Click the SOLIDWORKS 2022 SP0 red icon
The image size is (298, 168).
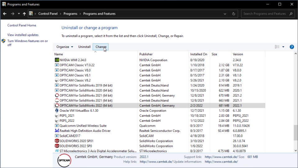pos(57,146)
